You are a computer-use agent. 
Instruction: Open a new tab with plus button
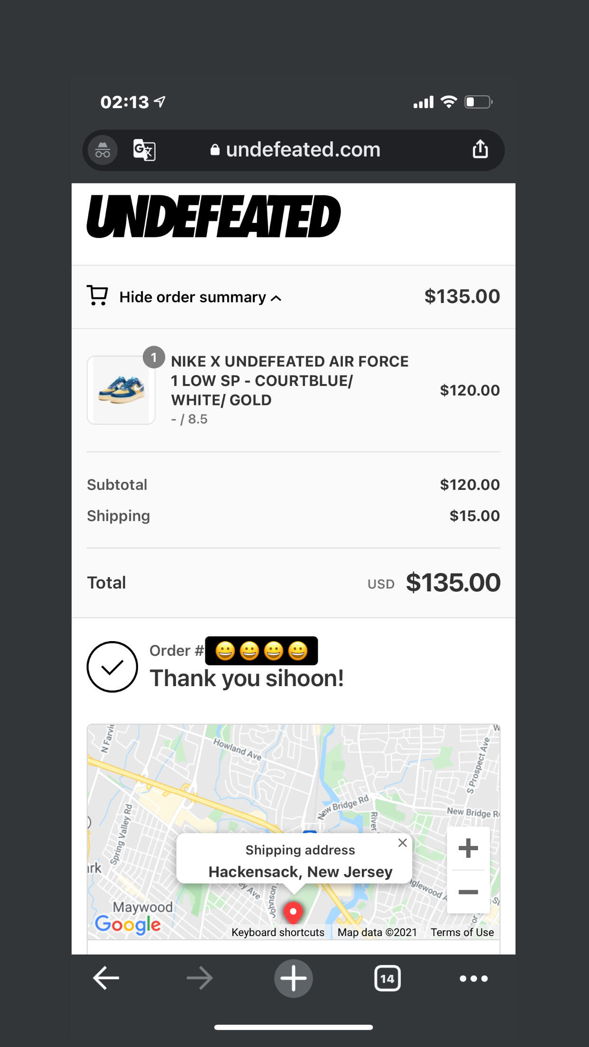coord(293,978)
